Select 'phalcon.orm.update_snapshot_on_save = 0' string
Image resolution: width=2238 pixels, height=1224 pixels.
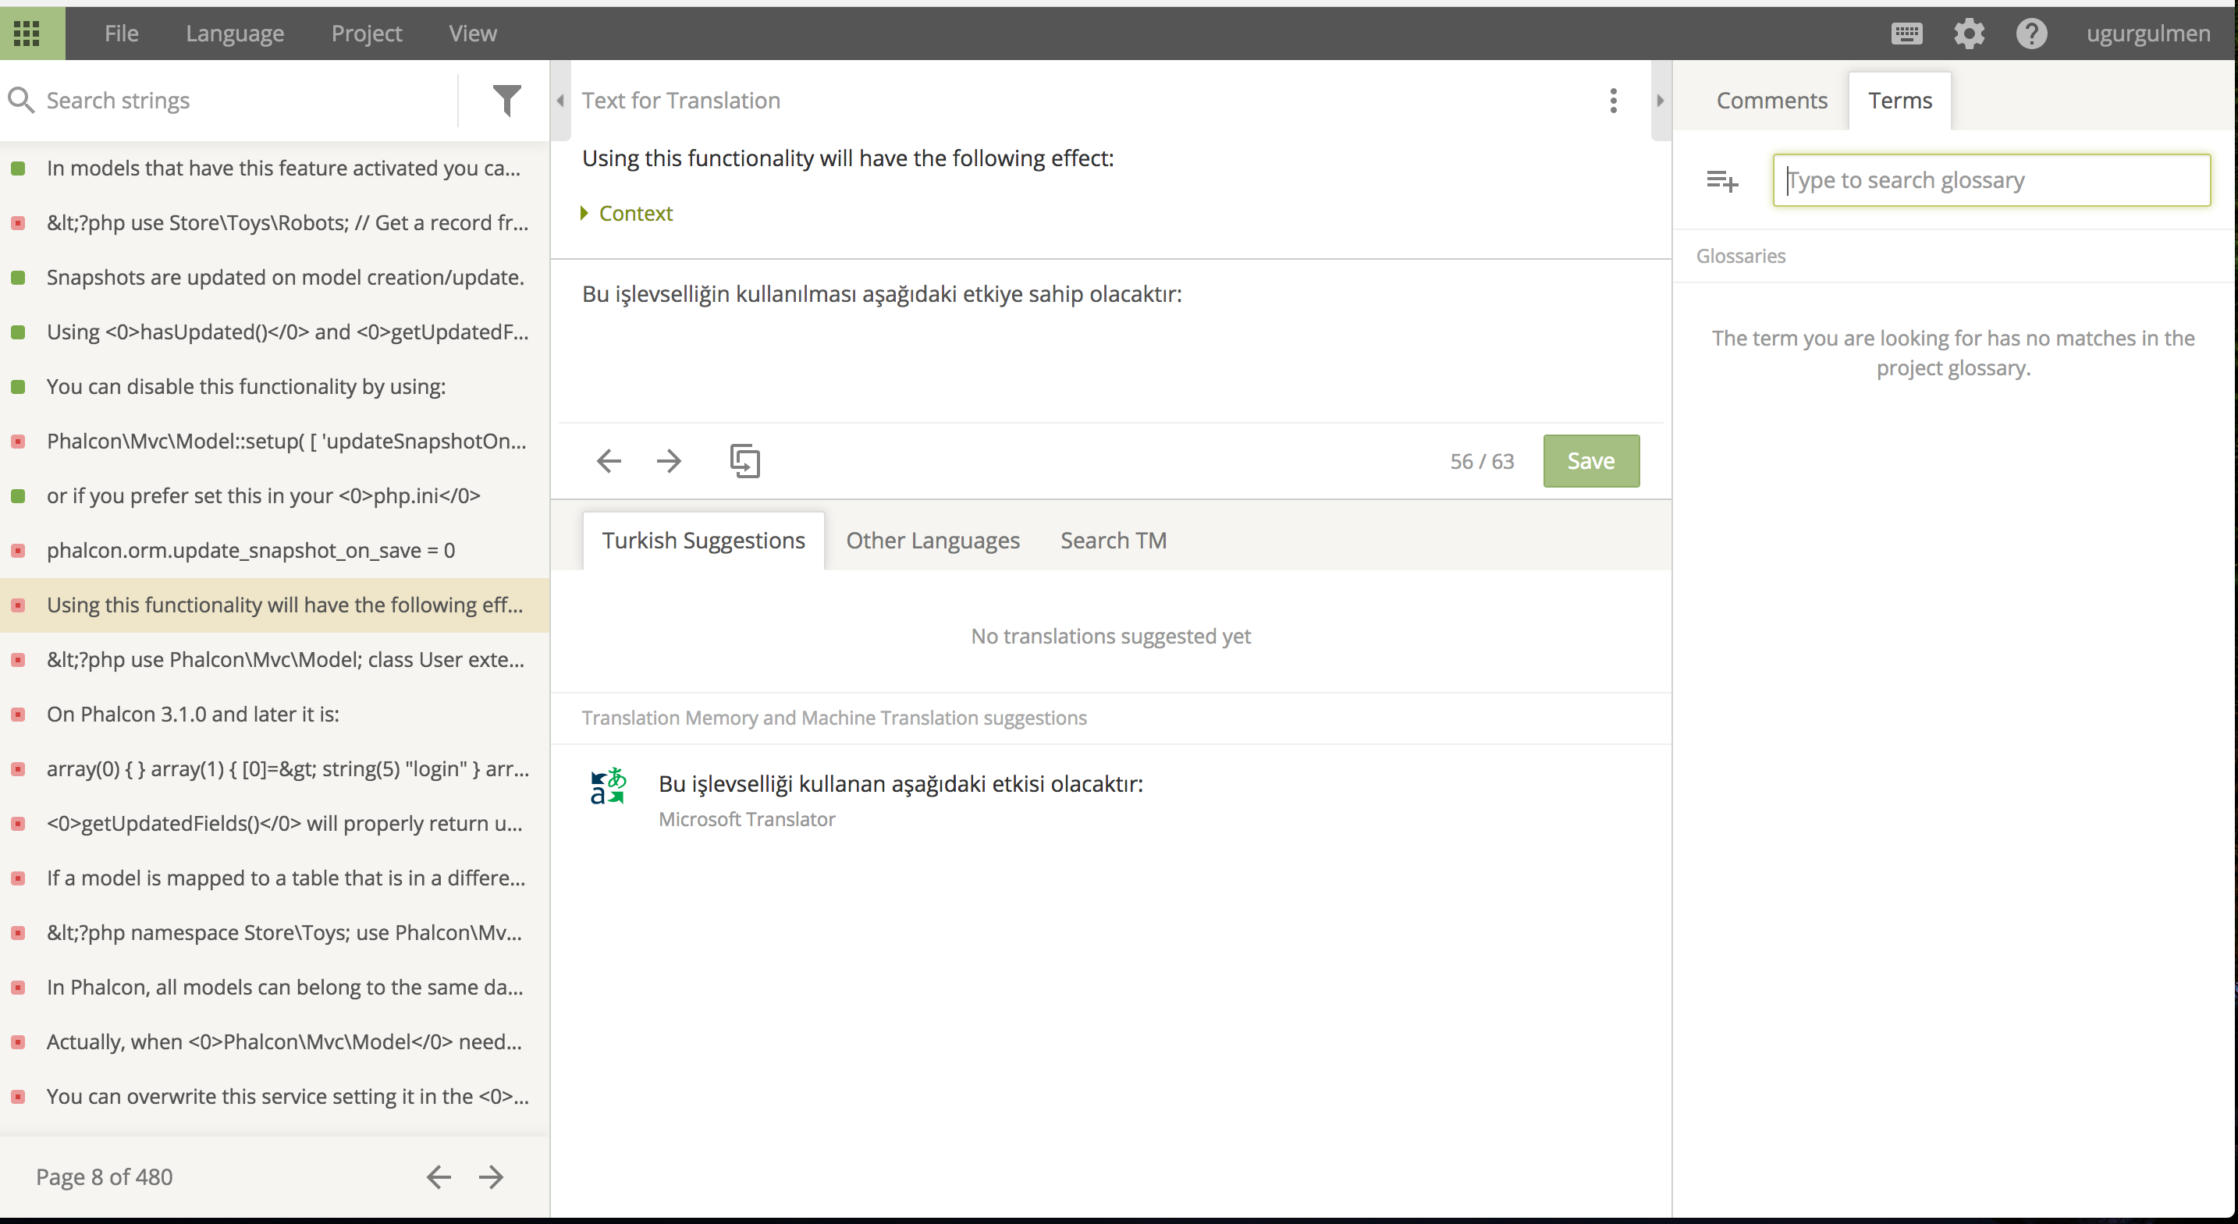point(275,551)
